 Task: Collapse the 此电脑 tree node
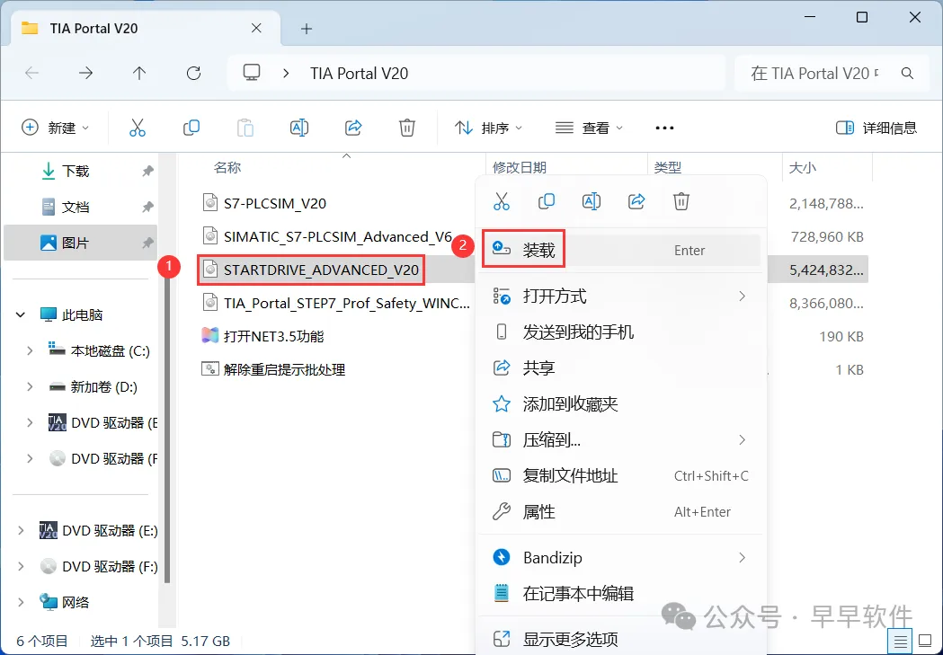(21, 314)
